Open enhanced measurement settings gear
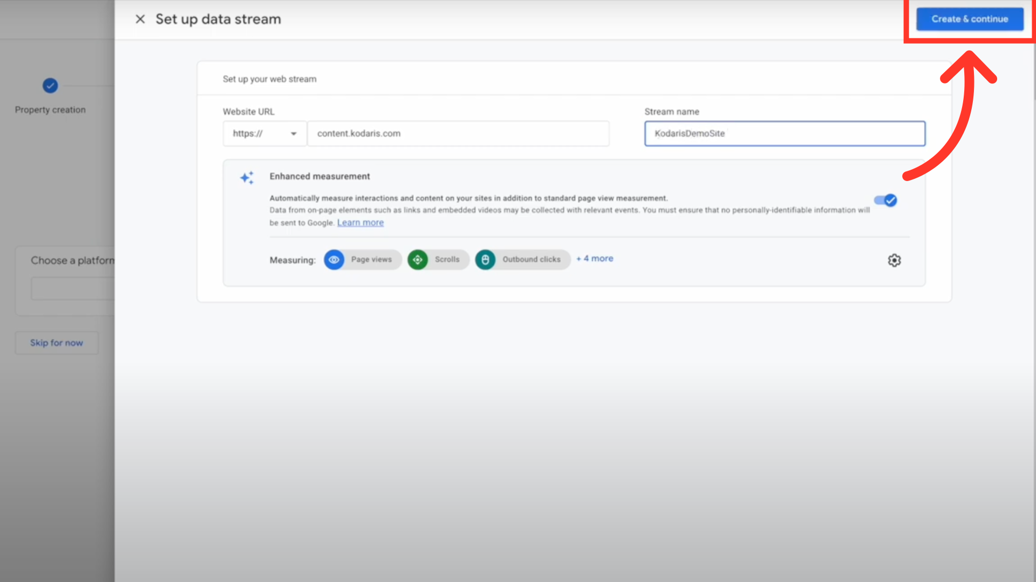1036x582 pixels. pos(894,260)
